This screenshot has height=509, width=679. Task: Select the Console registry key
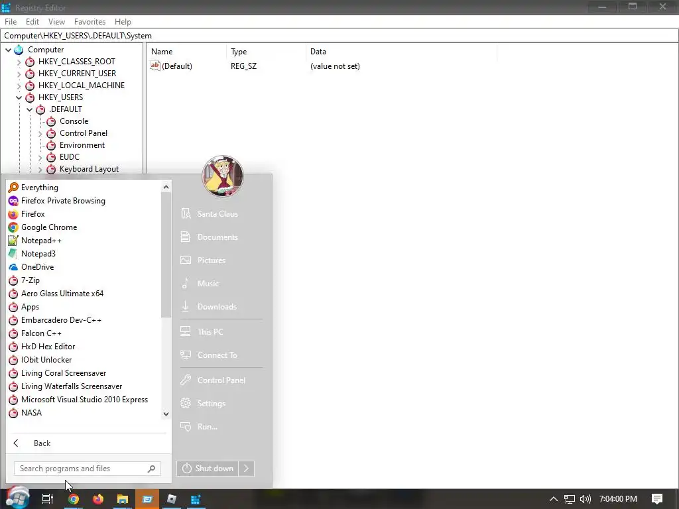point(74,121)
